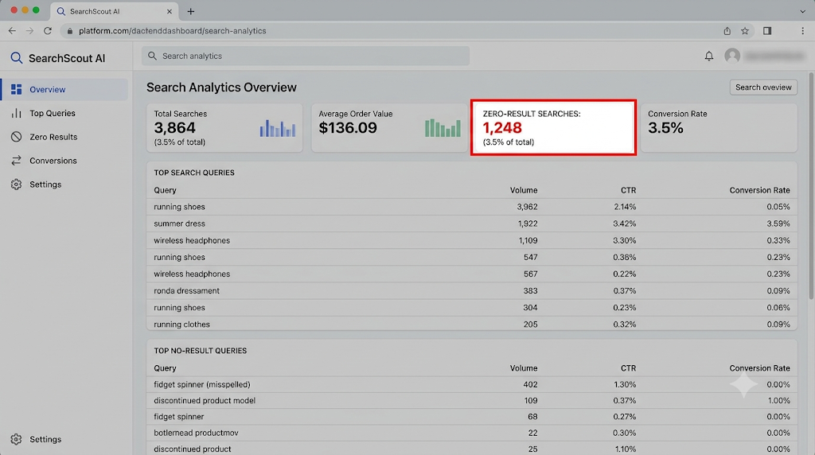Click the $136.09 average order value
Viewport: 815px width, 455px height.
348,128
